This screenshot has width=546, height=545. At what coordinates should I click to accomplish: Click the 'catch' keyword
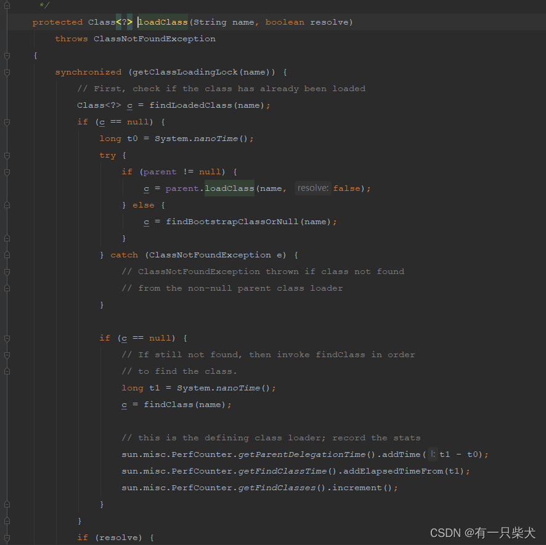tap(124, 255)
